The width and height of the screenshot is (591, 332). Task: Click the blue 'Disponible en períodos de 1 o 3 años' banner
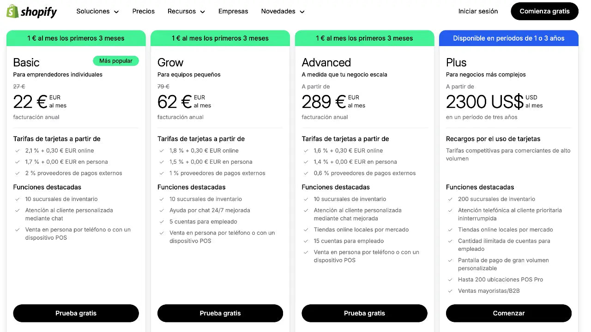[508, 38]
